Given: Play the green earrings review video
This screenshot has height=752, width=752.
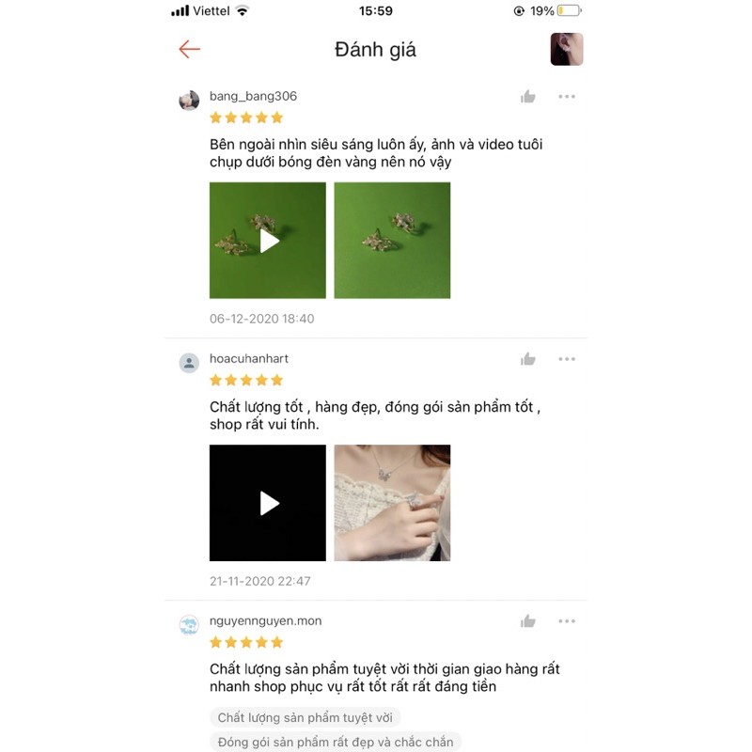Looking at the screenshot, I should pyautogui.click(x=268, y=241).
